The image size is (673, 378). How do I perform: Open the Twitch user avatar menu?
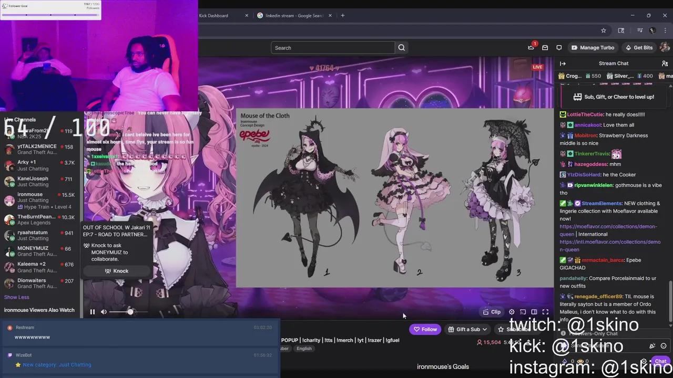pos(665,48)
